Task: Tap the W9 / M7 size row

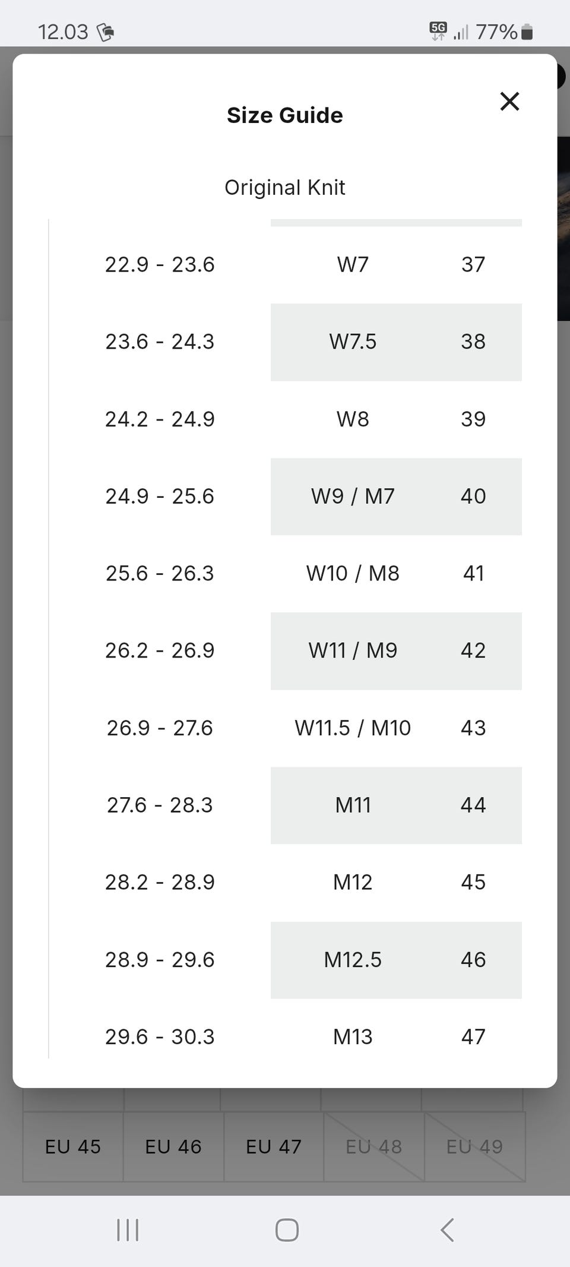Action: [x=285, y=497]
